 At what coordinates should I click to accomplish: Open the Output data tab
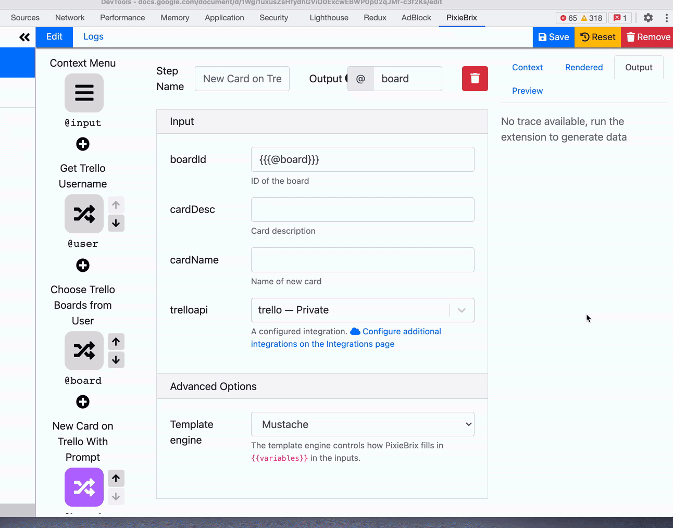[x=639, y=67]
